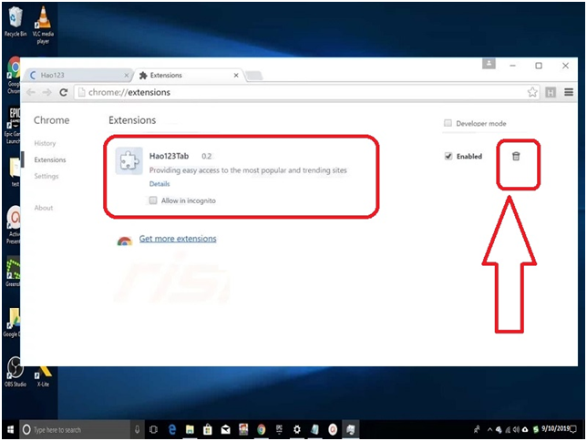Click the browser Back arrow
587x441 pixels.
pyautogui.click(x=31, y=92)
